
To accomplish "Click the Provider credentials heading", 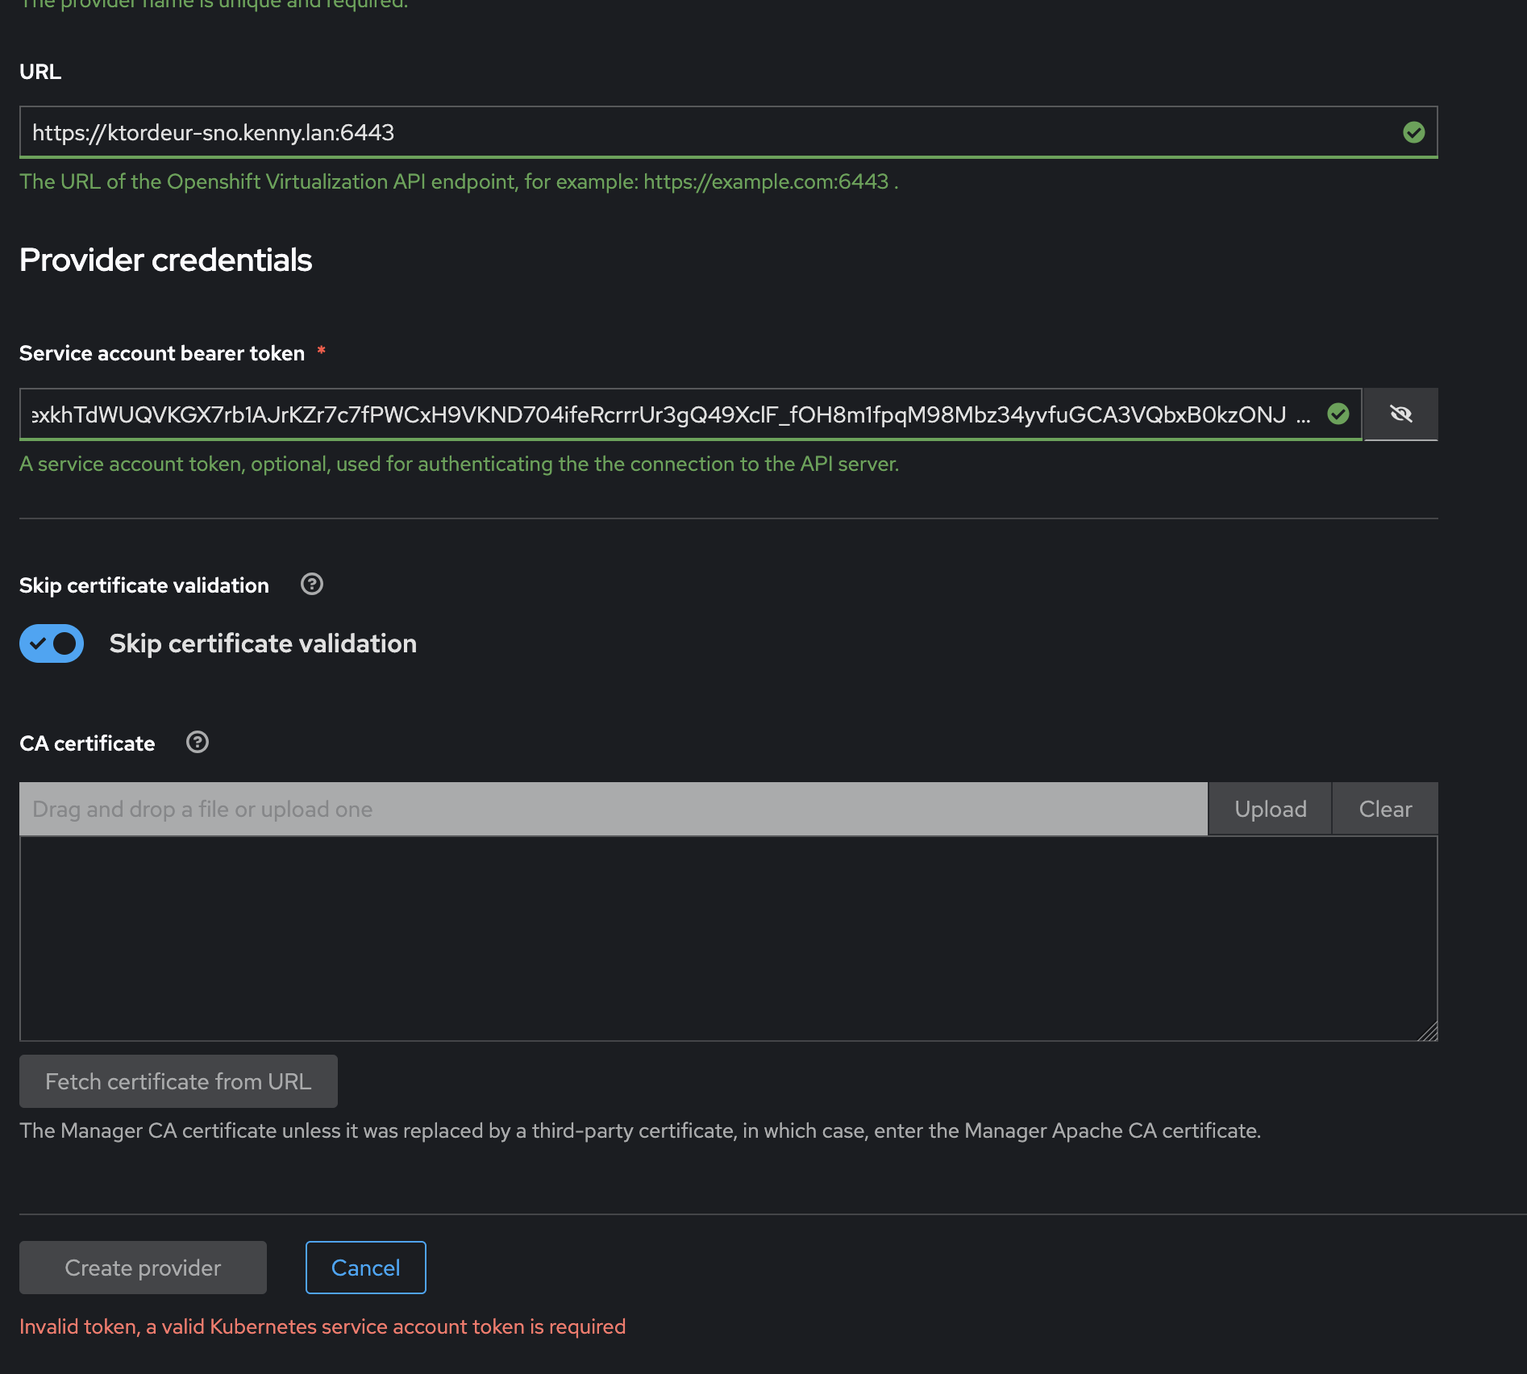I will tap(165, 260).
